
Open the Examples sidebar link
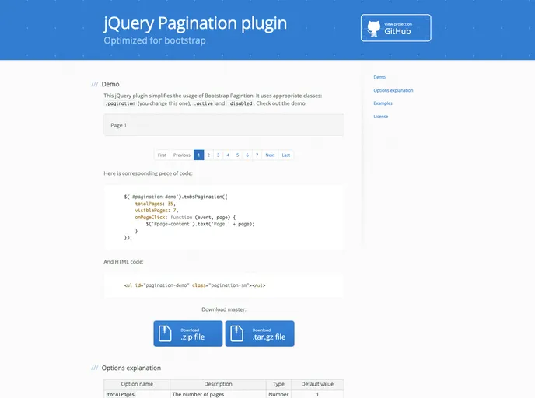(383, 103)
